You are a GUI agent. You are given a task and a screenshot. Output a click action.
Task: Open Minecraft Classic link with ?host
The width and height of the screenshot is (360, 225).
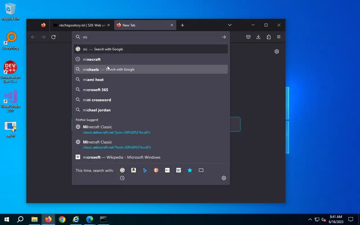pos(151,145)
